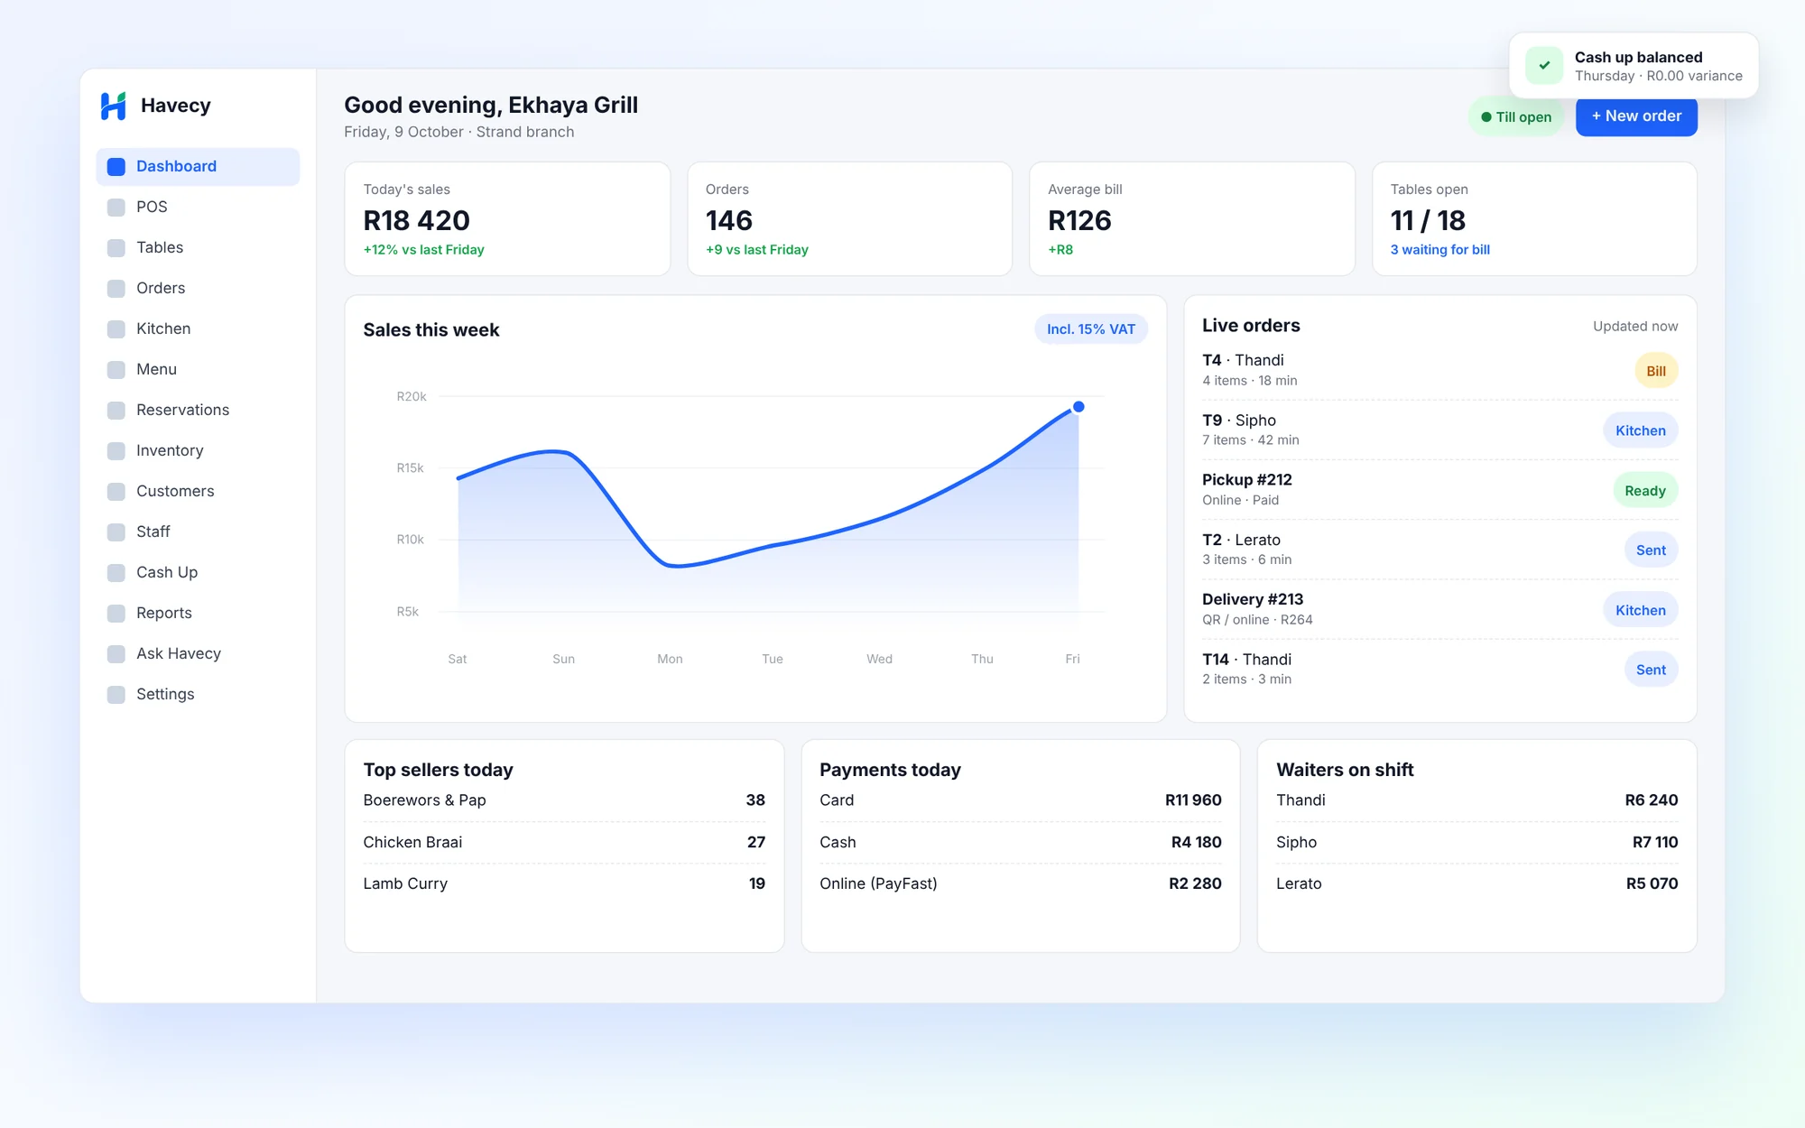The height and width of the screenshot is (1128, 1805).
Task: Click the Ready badge for Pickup #212
Action: [x=1645, y=491]
